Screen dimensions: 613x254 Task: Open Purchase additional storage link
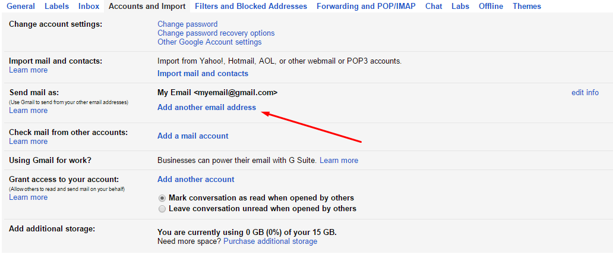coord(270,242)
